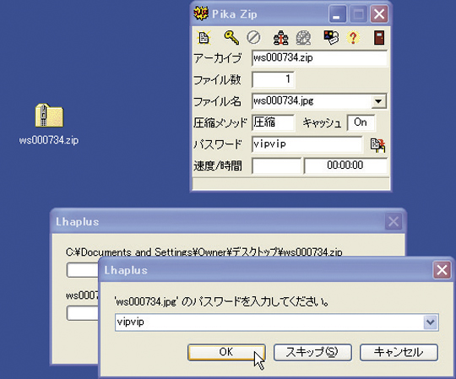Click the キャッシュ field showing On
The image size is (456, 379).
tap(361, 122)
